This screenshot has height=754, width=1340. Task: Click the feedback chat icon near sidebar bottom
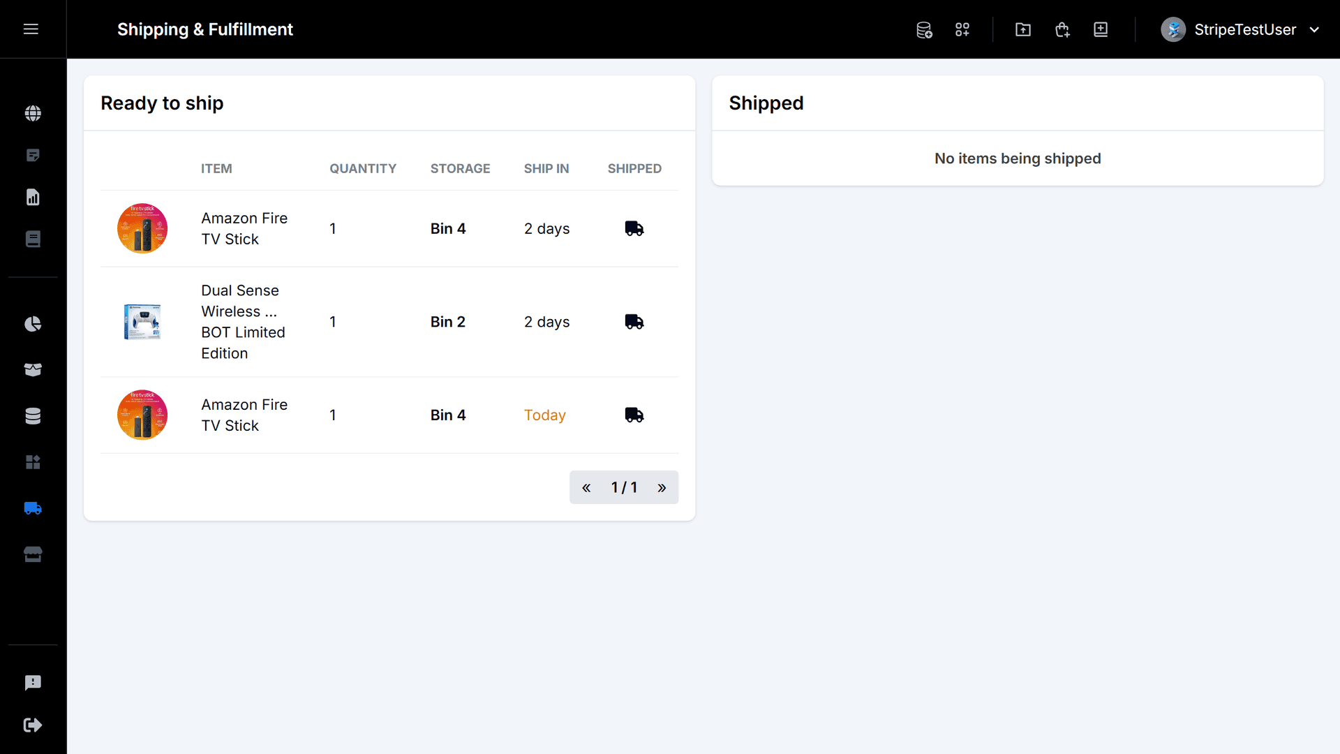33,682
